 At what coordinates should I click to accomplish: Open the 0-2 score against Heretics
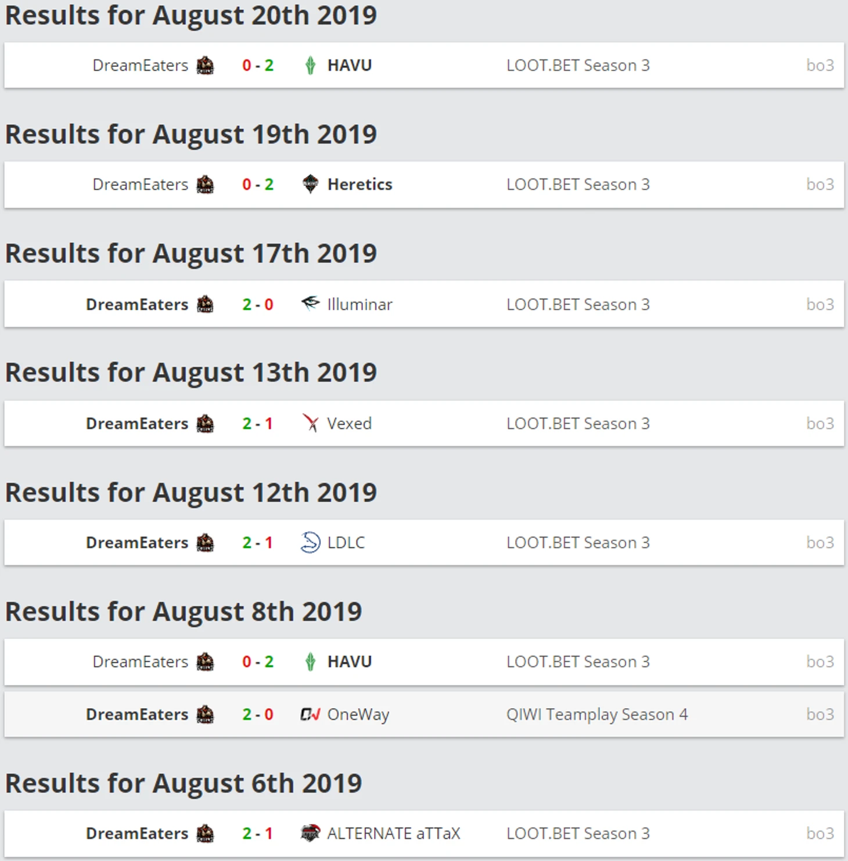pyautogui.click(x=257, y=184)
